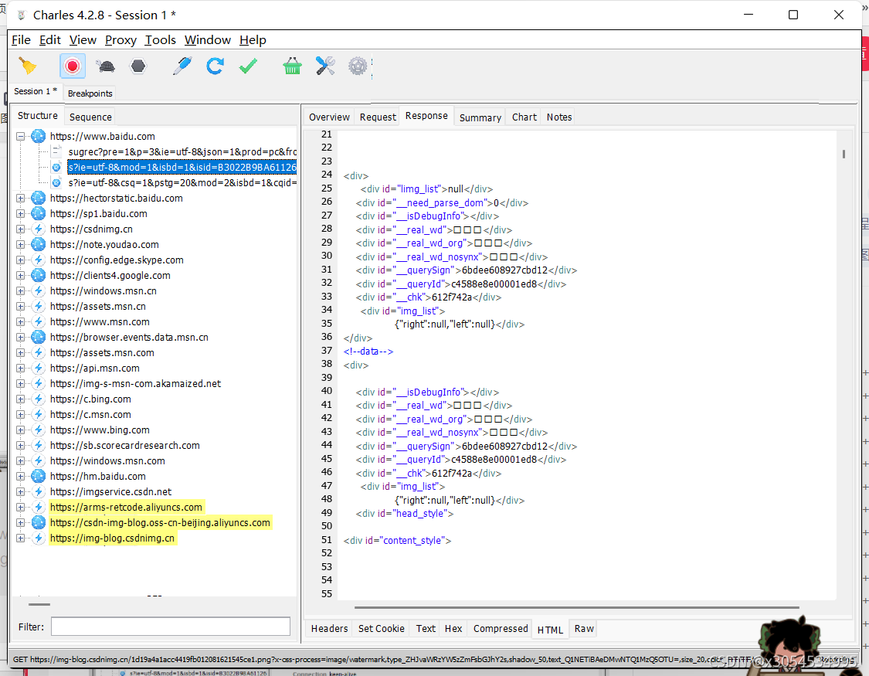Show response Headers view

(329, 628)
